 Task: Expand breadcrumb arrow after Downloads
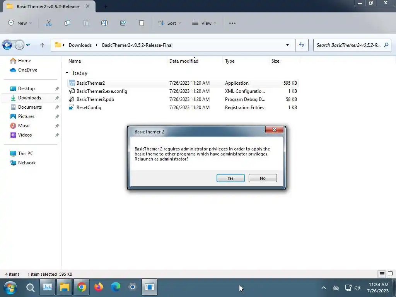(96, 45)
